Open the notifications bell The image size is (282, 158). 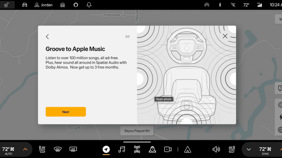(x=89, y=5)
